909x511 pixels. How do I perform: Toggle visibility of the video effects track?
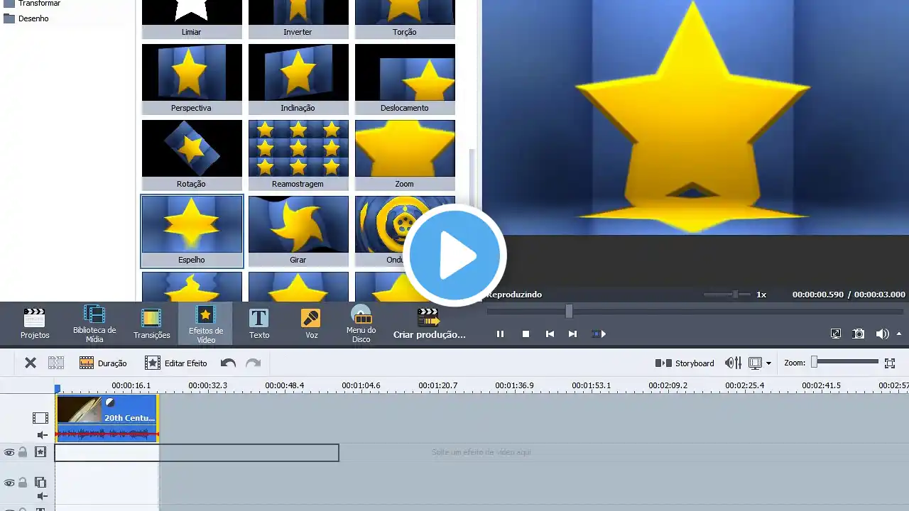coord(9,452)
